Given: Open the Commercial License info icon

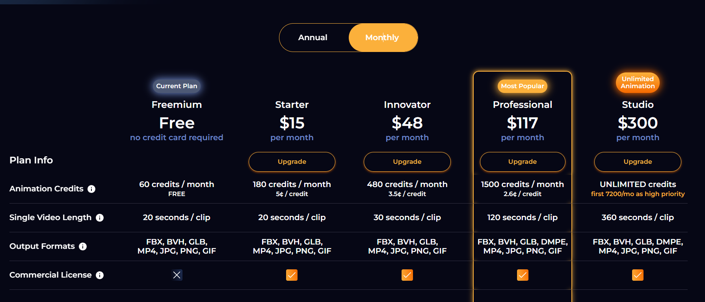Looking at the screenshot, I should tap(100, 275).
